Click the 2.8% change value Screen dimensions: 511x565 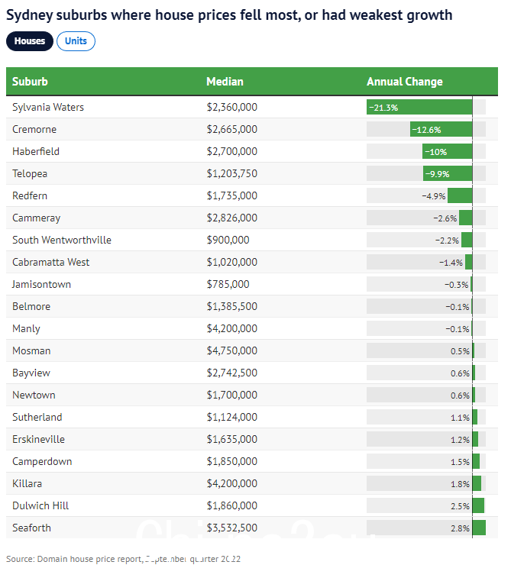click(460, 528)
